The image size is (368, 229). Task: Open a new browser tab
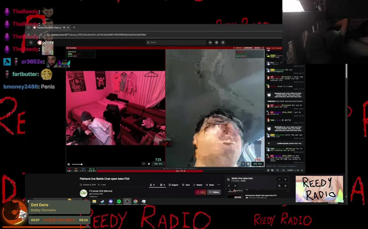tap(74, 27)
